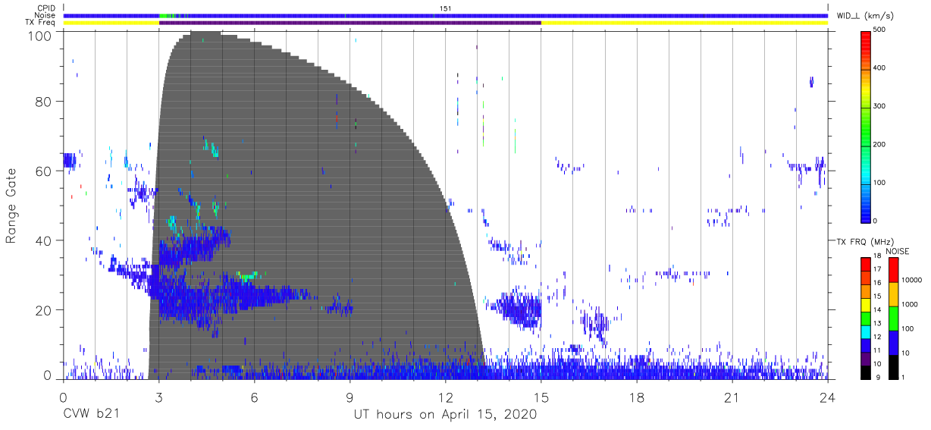The height and width of the screenshot is (430, 931).
Task: Click the 16 label on TX FRQ legend
Action: click(877, 282)
